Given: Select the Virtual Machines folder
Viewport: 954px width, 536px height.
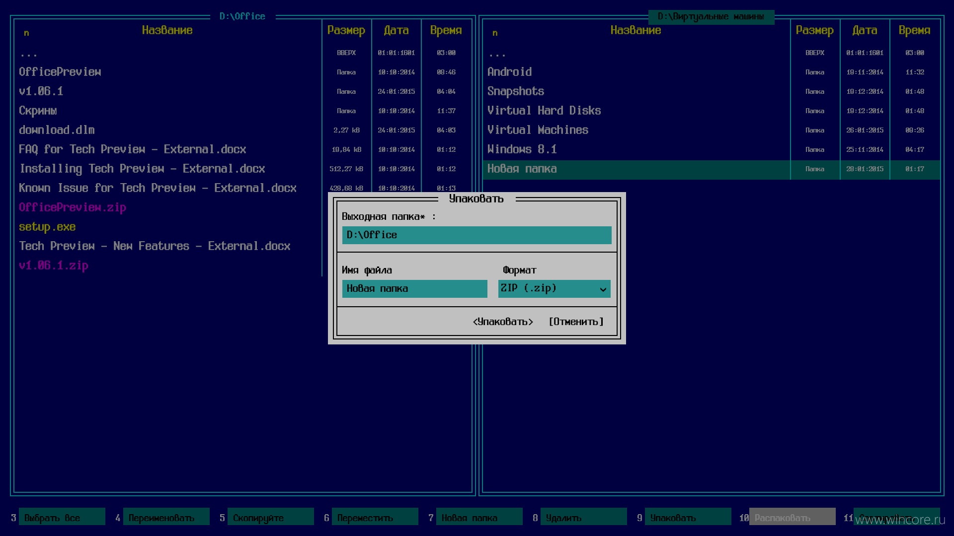Looking at the screenshot, I should pyautogui.click(x=538, y=130).
